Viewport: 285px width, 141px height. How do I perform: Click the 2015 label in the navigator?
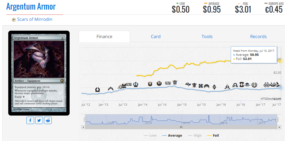[x=186, y=123]
